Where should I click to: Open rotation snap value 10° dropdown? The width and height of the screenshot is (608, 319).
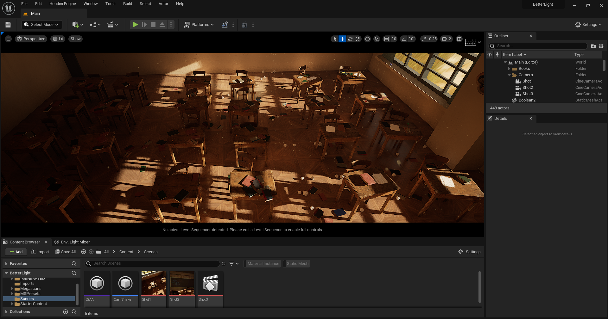pyautogui.click(x=412, y=39)
